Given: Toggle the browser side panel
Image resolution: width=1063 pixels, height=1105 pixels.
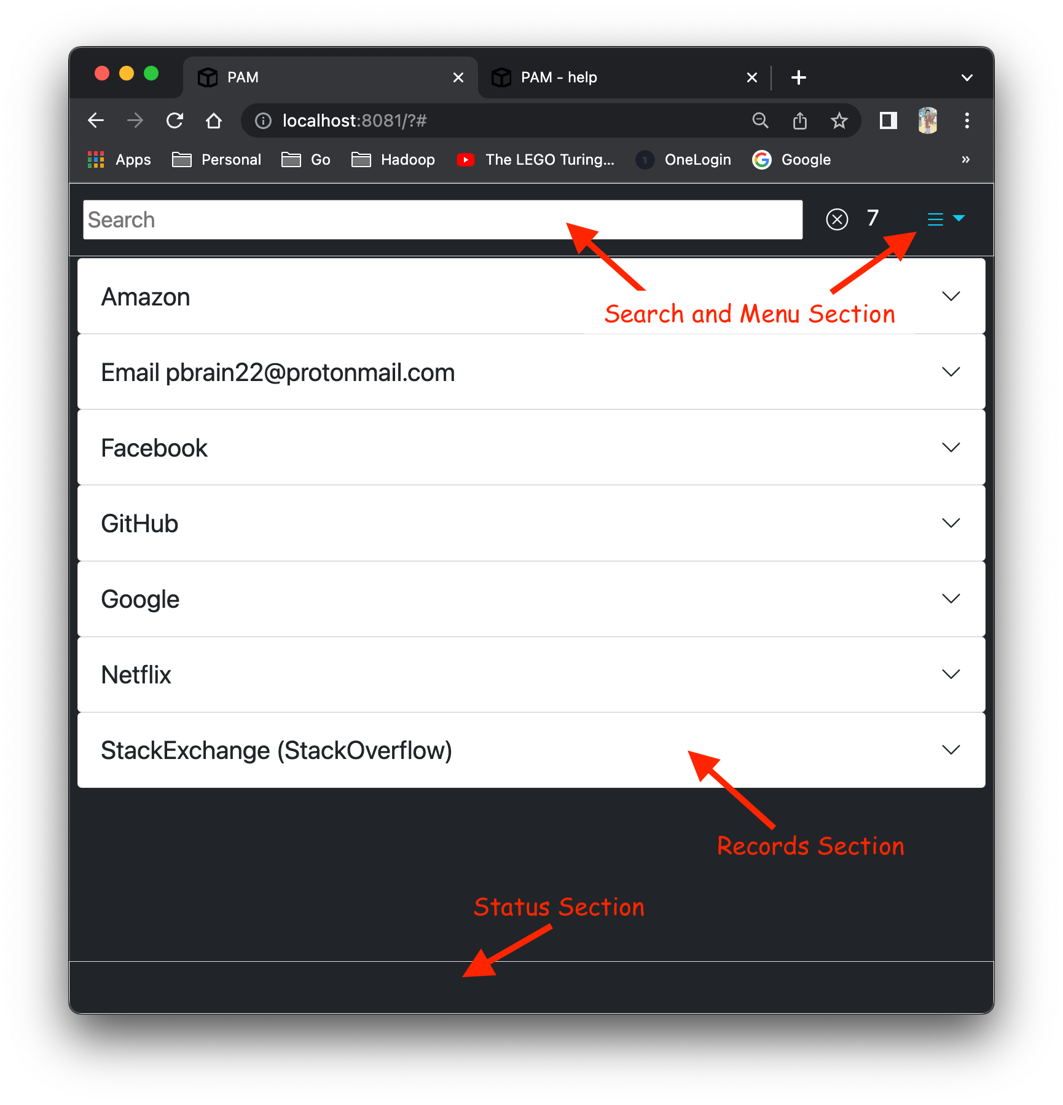Looking at the screenshot, I should click(x=888, y=120).
